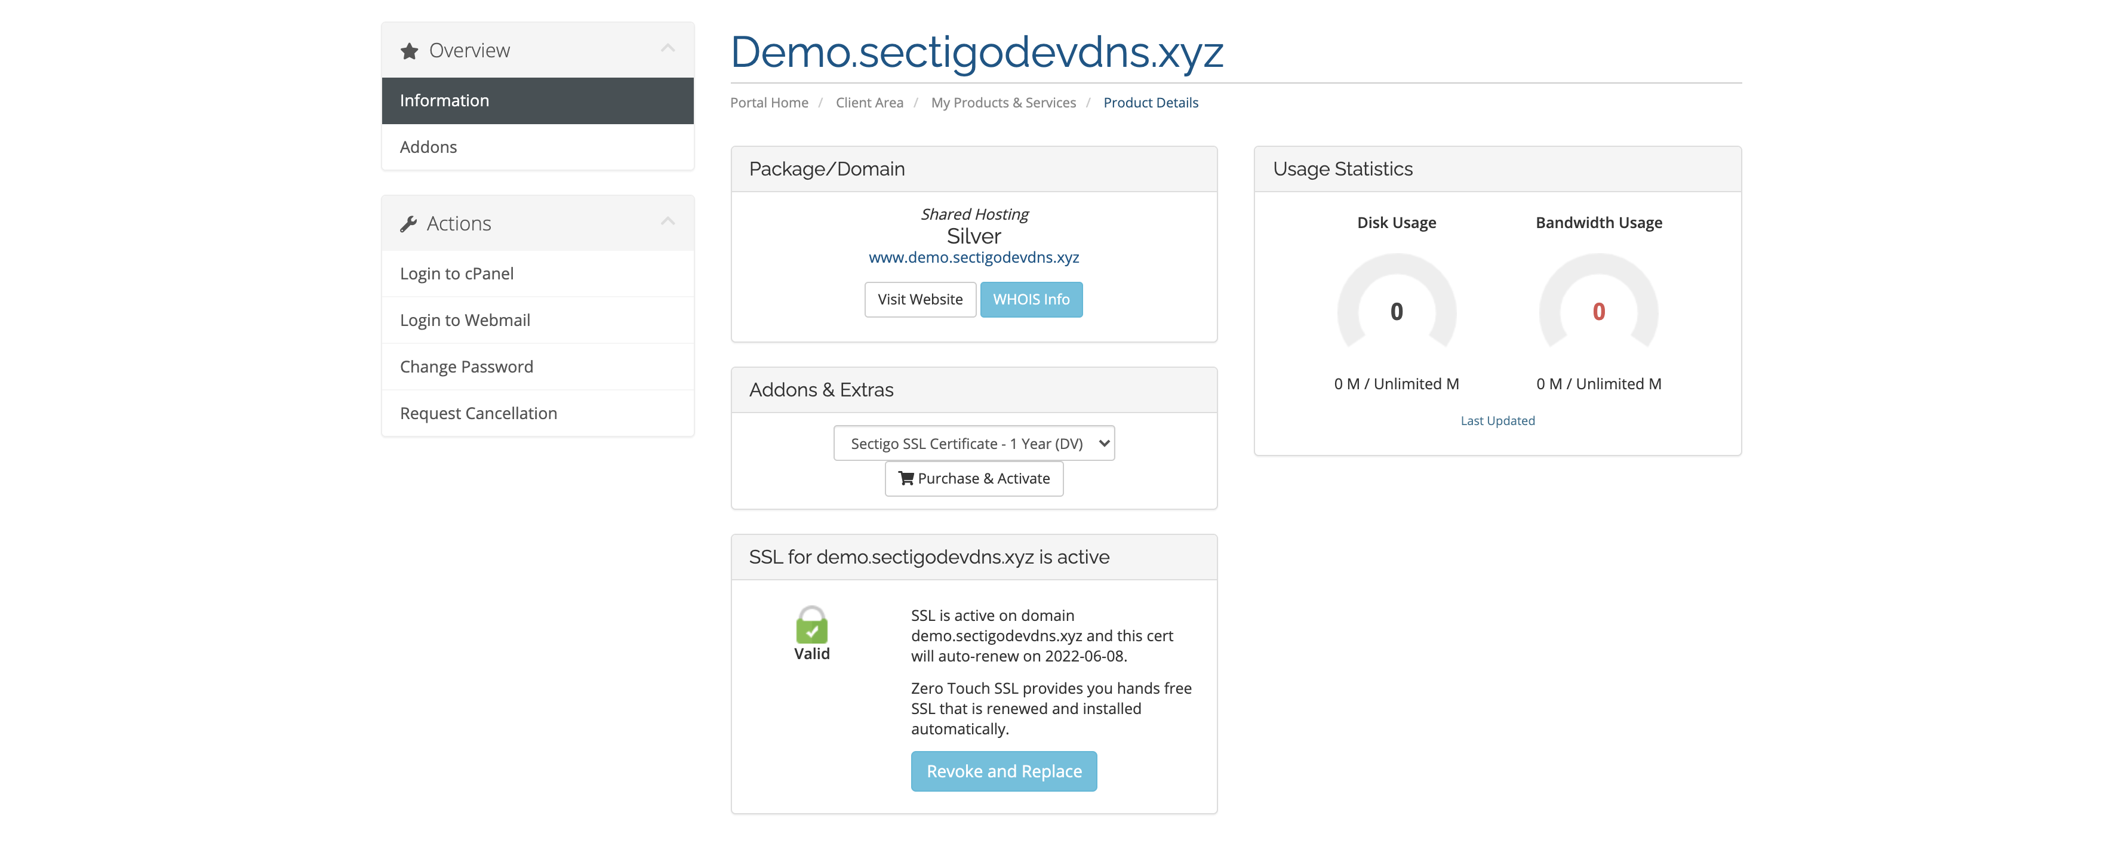Image resolution: width=2122 pixels, height=843 pixels.
Task: Click the shopping cart icon on Purchase button
Action: coord(906,479)
